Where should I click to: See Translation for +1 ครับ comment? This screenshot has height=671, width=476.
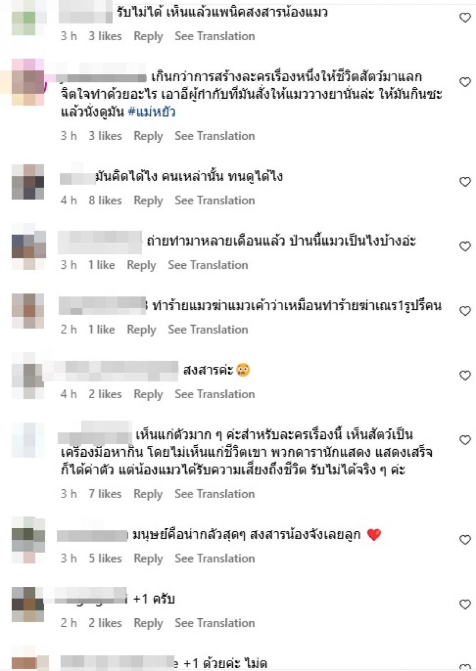click(x=214, y=623)
